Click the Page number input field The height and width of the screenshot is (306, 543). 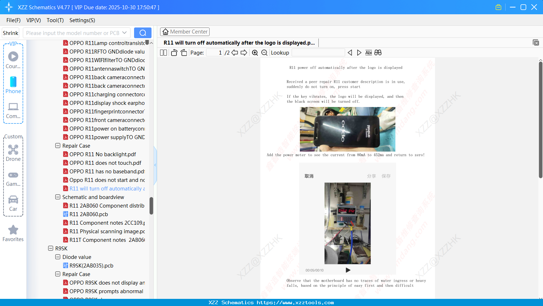tap(215, 53)
